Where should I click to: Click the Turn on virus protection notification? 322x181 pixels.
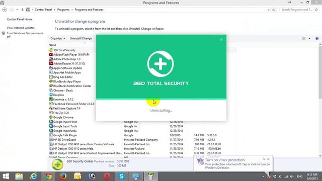pos(233,163)
